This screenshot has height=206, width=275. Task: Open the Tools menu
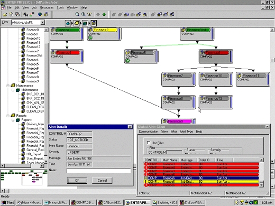click(x=60, y=7)
